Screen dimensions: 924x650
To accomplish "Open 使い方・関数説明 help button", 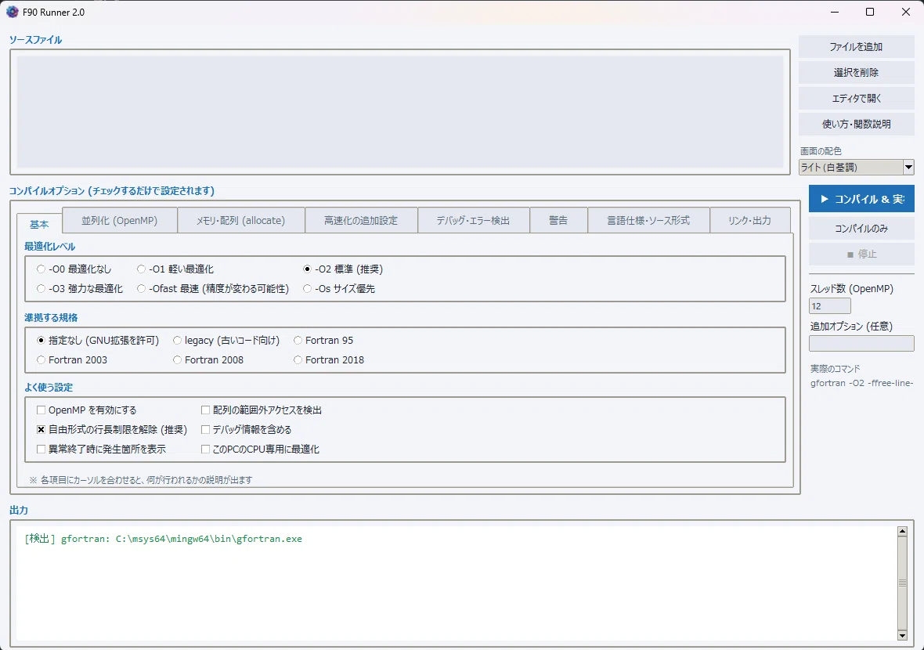I will coord(856,125).
